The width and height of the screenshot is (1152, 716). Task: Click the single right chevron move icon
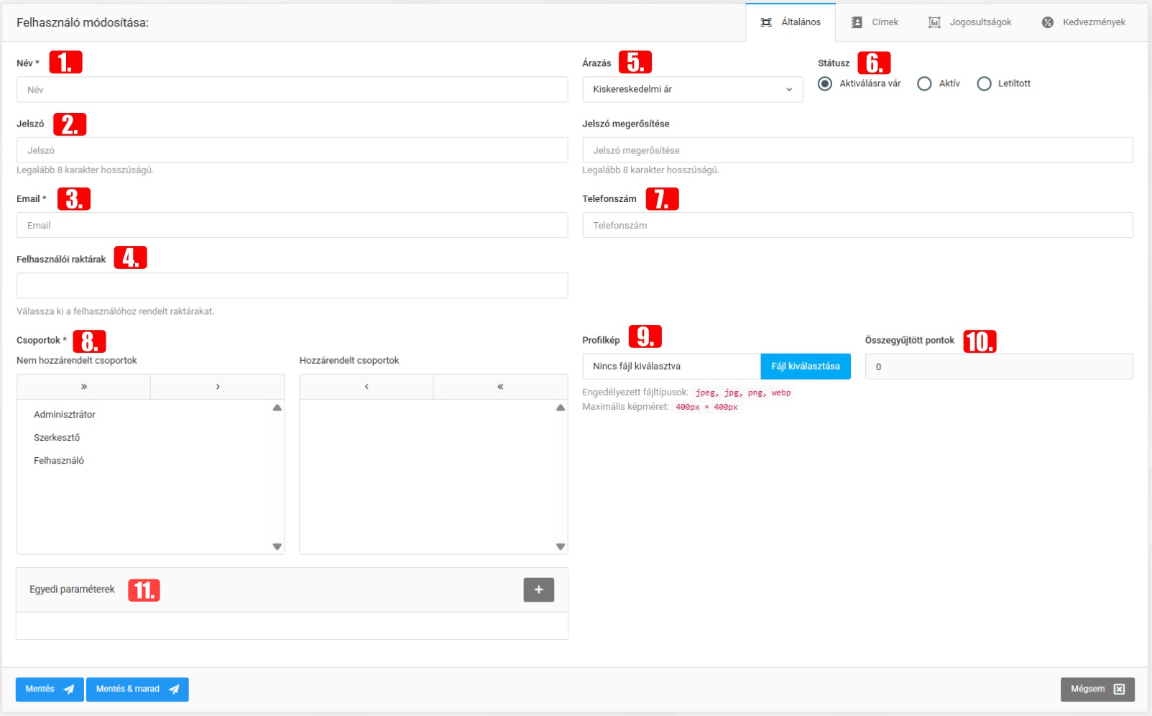point(218,387)
